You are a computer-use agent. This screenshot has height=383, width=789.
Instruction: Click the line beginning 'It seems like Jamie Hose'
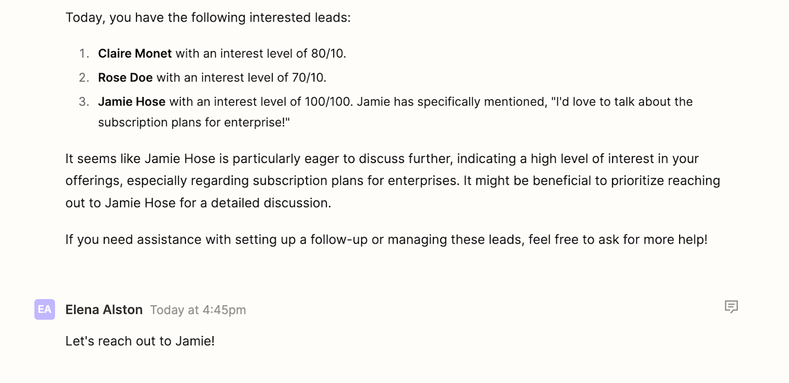coord(382,159)
